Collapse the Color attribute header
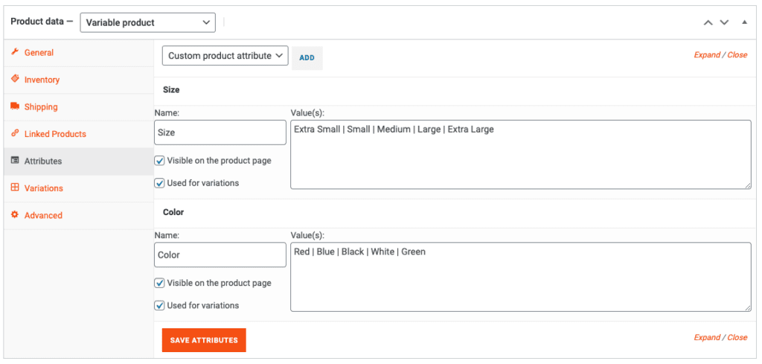Screen dimensions: 762x364 click(456, 212)
